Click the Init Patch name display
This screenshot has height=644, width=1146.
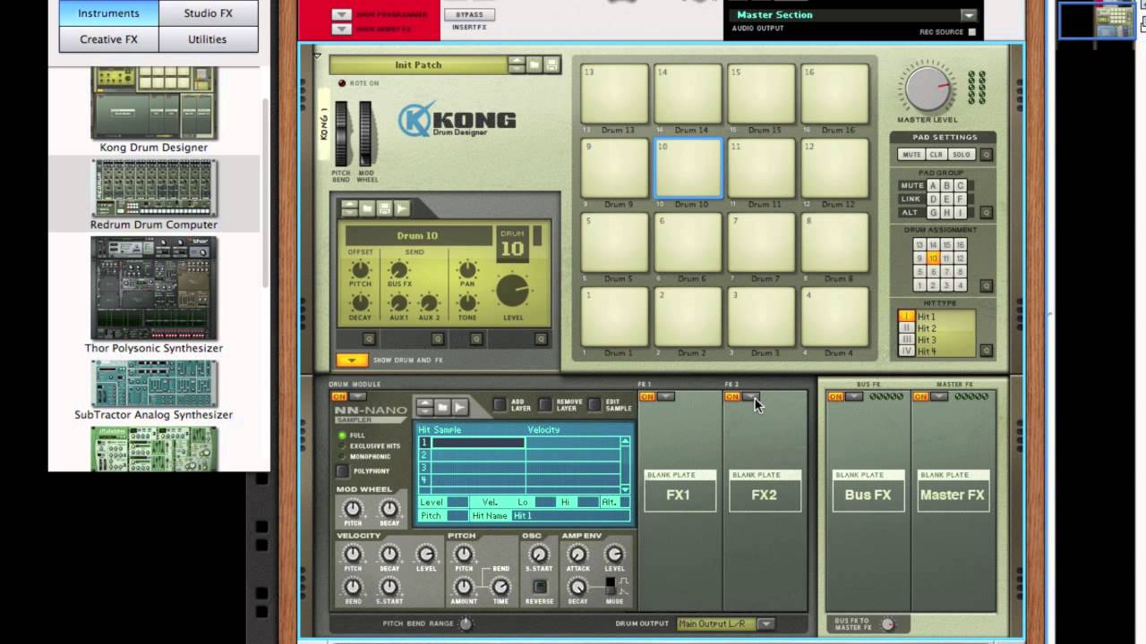point(418,65)
